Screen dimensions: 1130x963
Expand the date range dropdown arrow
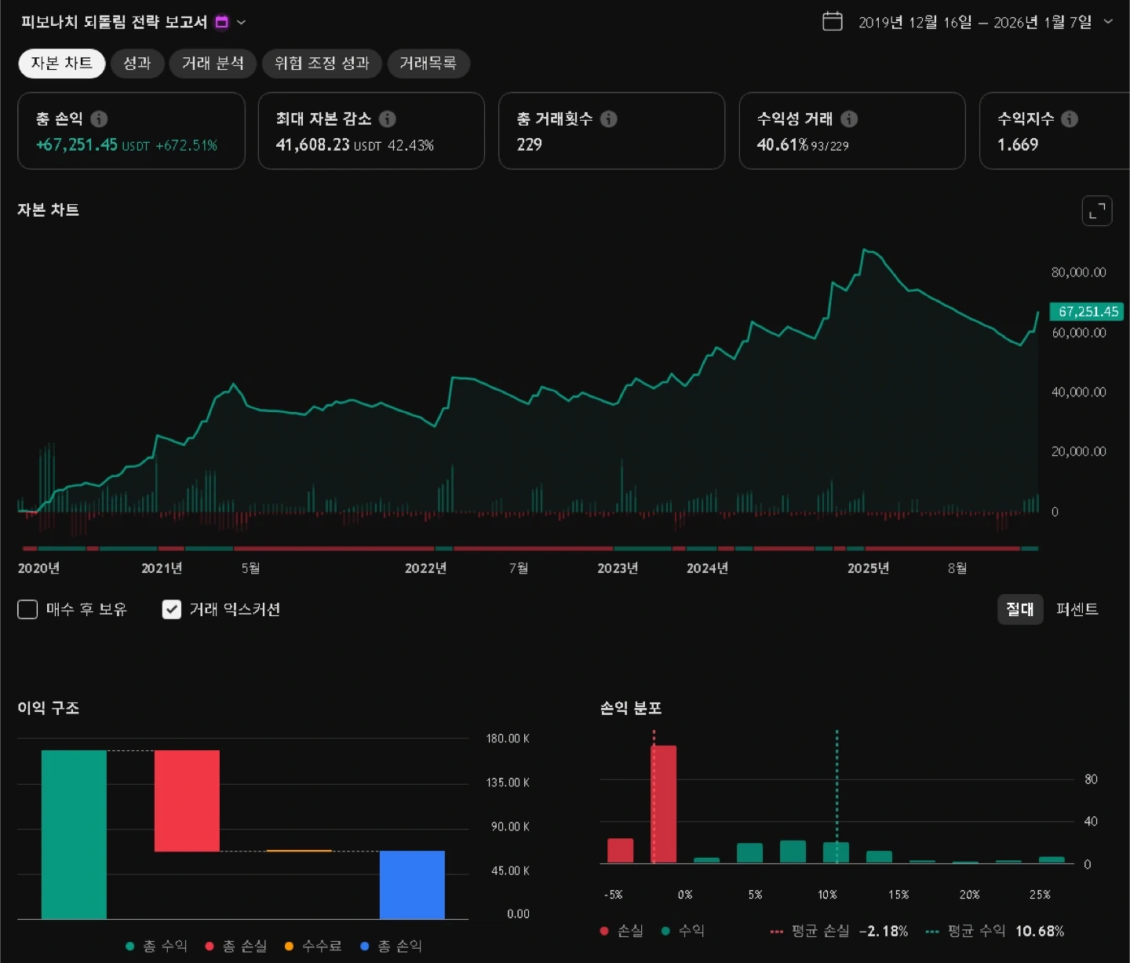[1108, 21]
